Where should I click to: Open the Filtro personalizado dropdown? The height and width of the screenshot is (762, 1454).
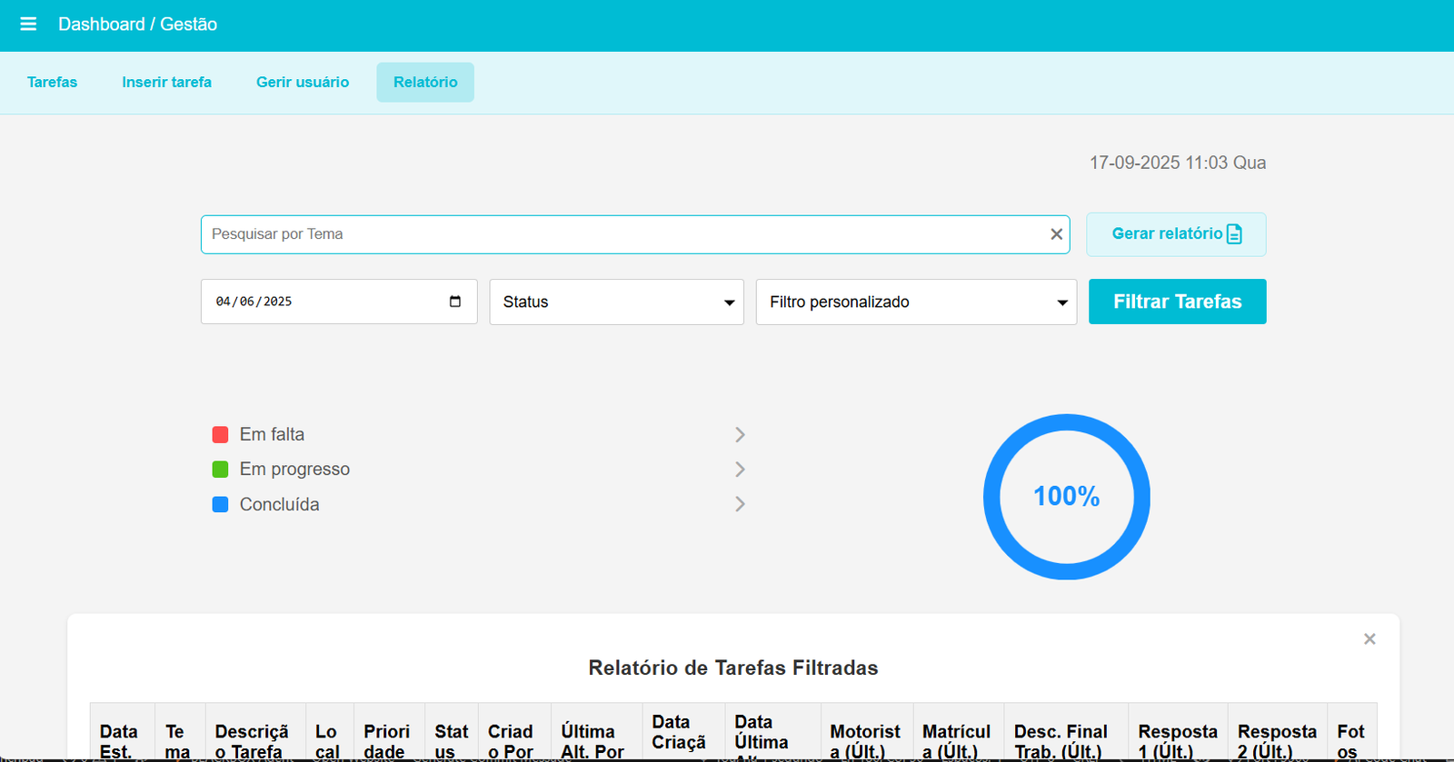click(916, 302)
